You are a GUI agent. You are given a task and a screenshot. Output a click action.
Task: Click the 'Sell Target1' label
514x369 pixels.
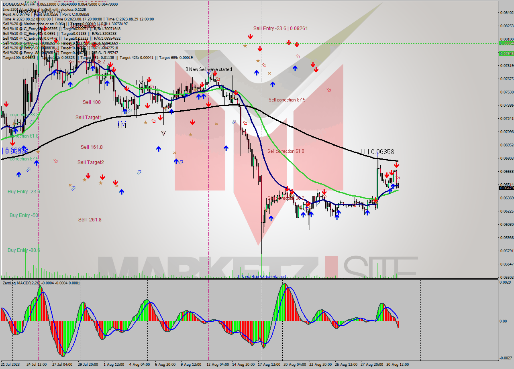pos(89,118)
